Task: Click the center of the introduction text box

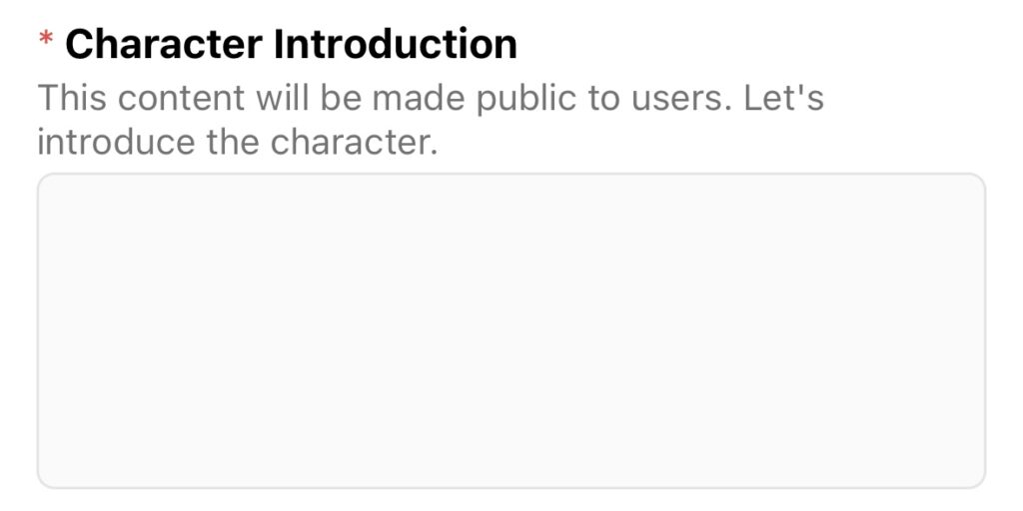Action: [511, 330]
